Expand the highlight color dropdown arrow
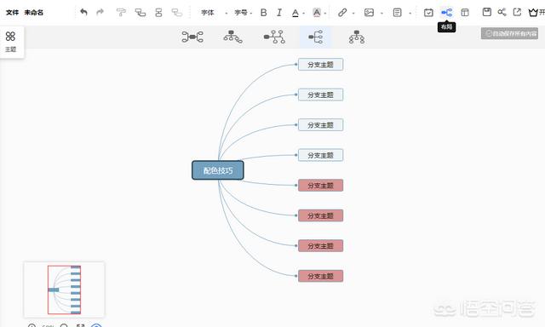The width and height of the screenshot is (545, 327). point(325,14)
